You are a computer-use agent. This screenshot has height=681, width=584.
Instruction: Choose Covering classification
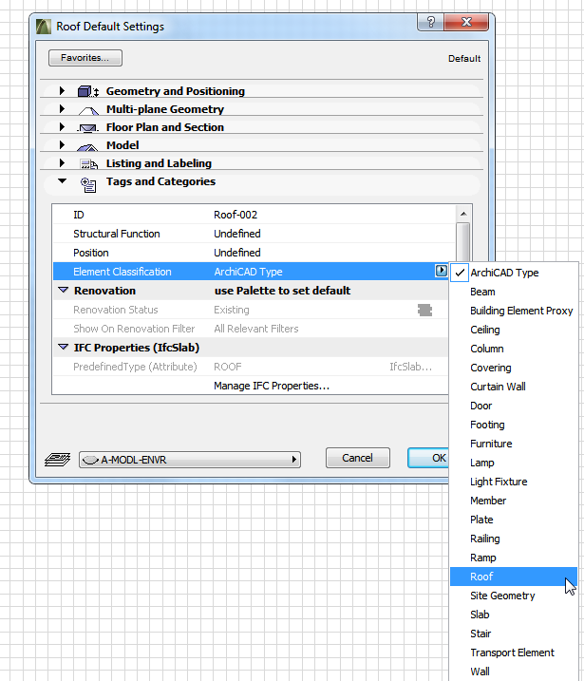(514, 368)
